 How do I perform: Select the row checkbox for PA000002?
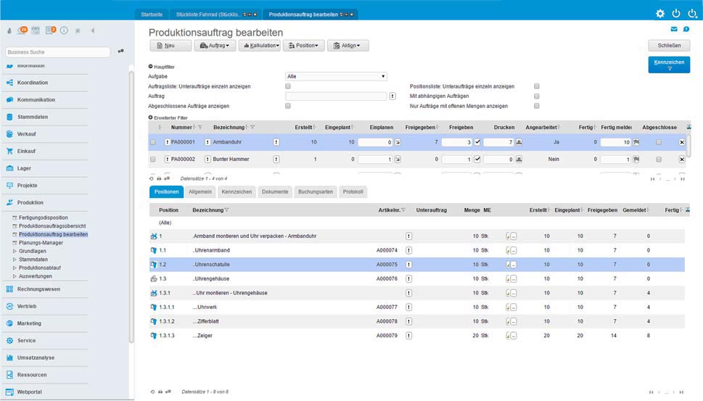coord(153,160)
